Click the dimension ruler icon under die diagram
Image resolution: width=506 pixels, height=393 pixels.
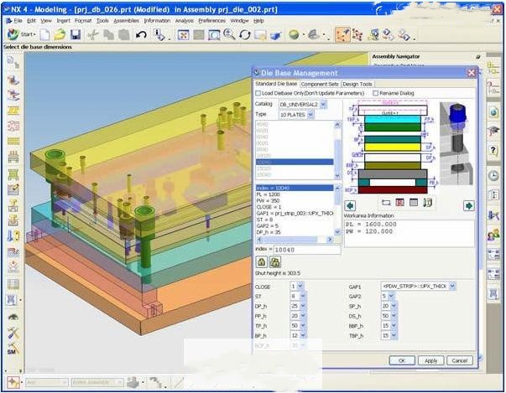(x=428, y=203)
